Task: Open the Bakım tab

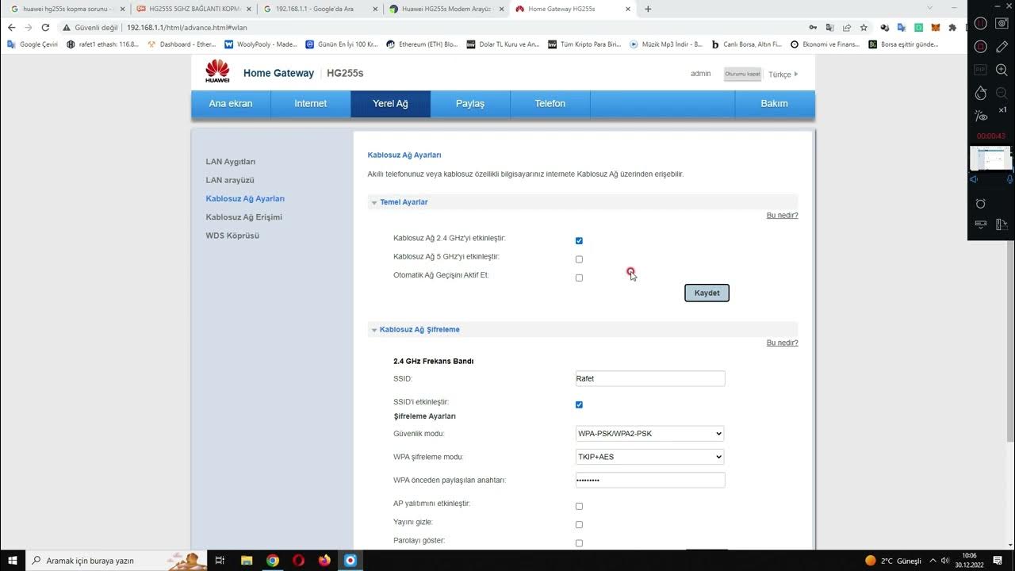Action: click(x=775, y=104)
